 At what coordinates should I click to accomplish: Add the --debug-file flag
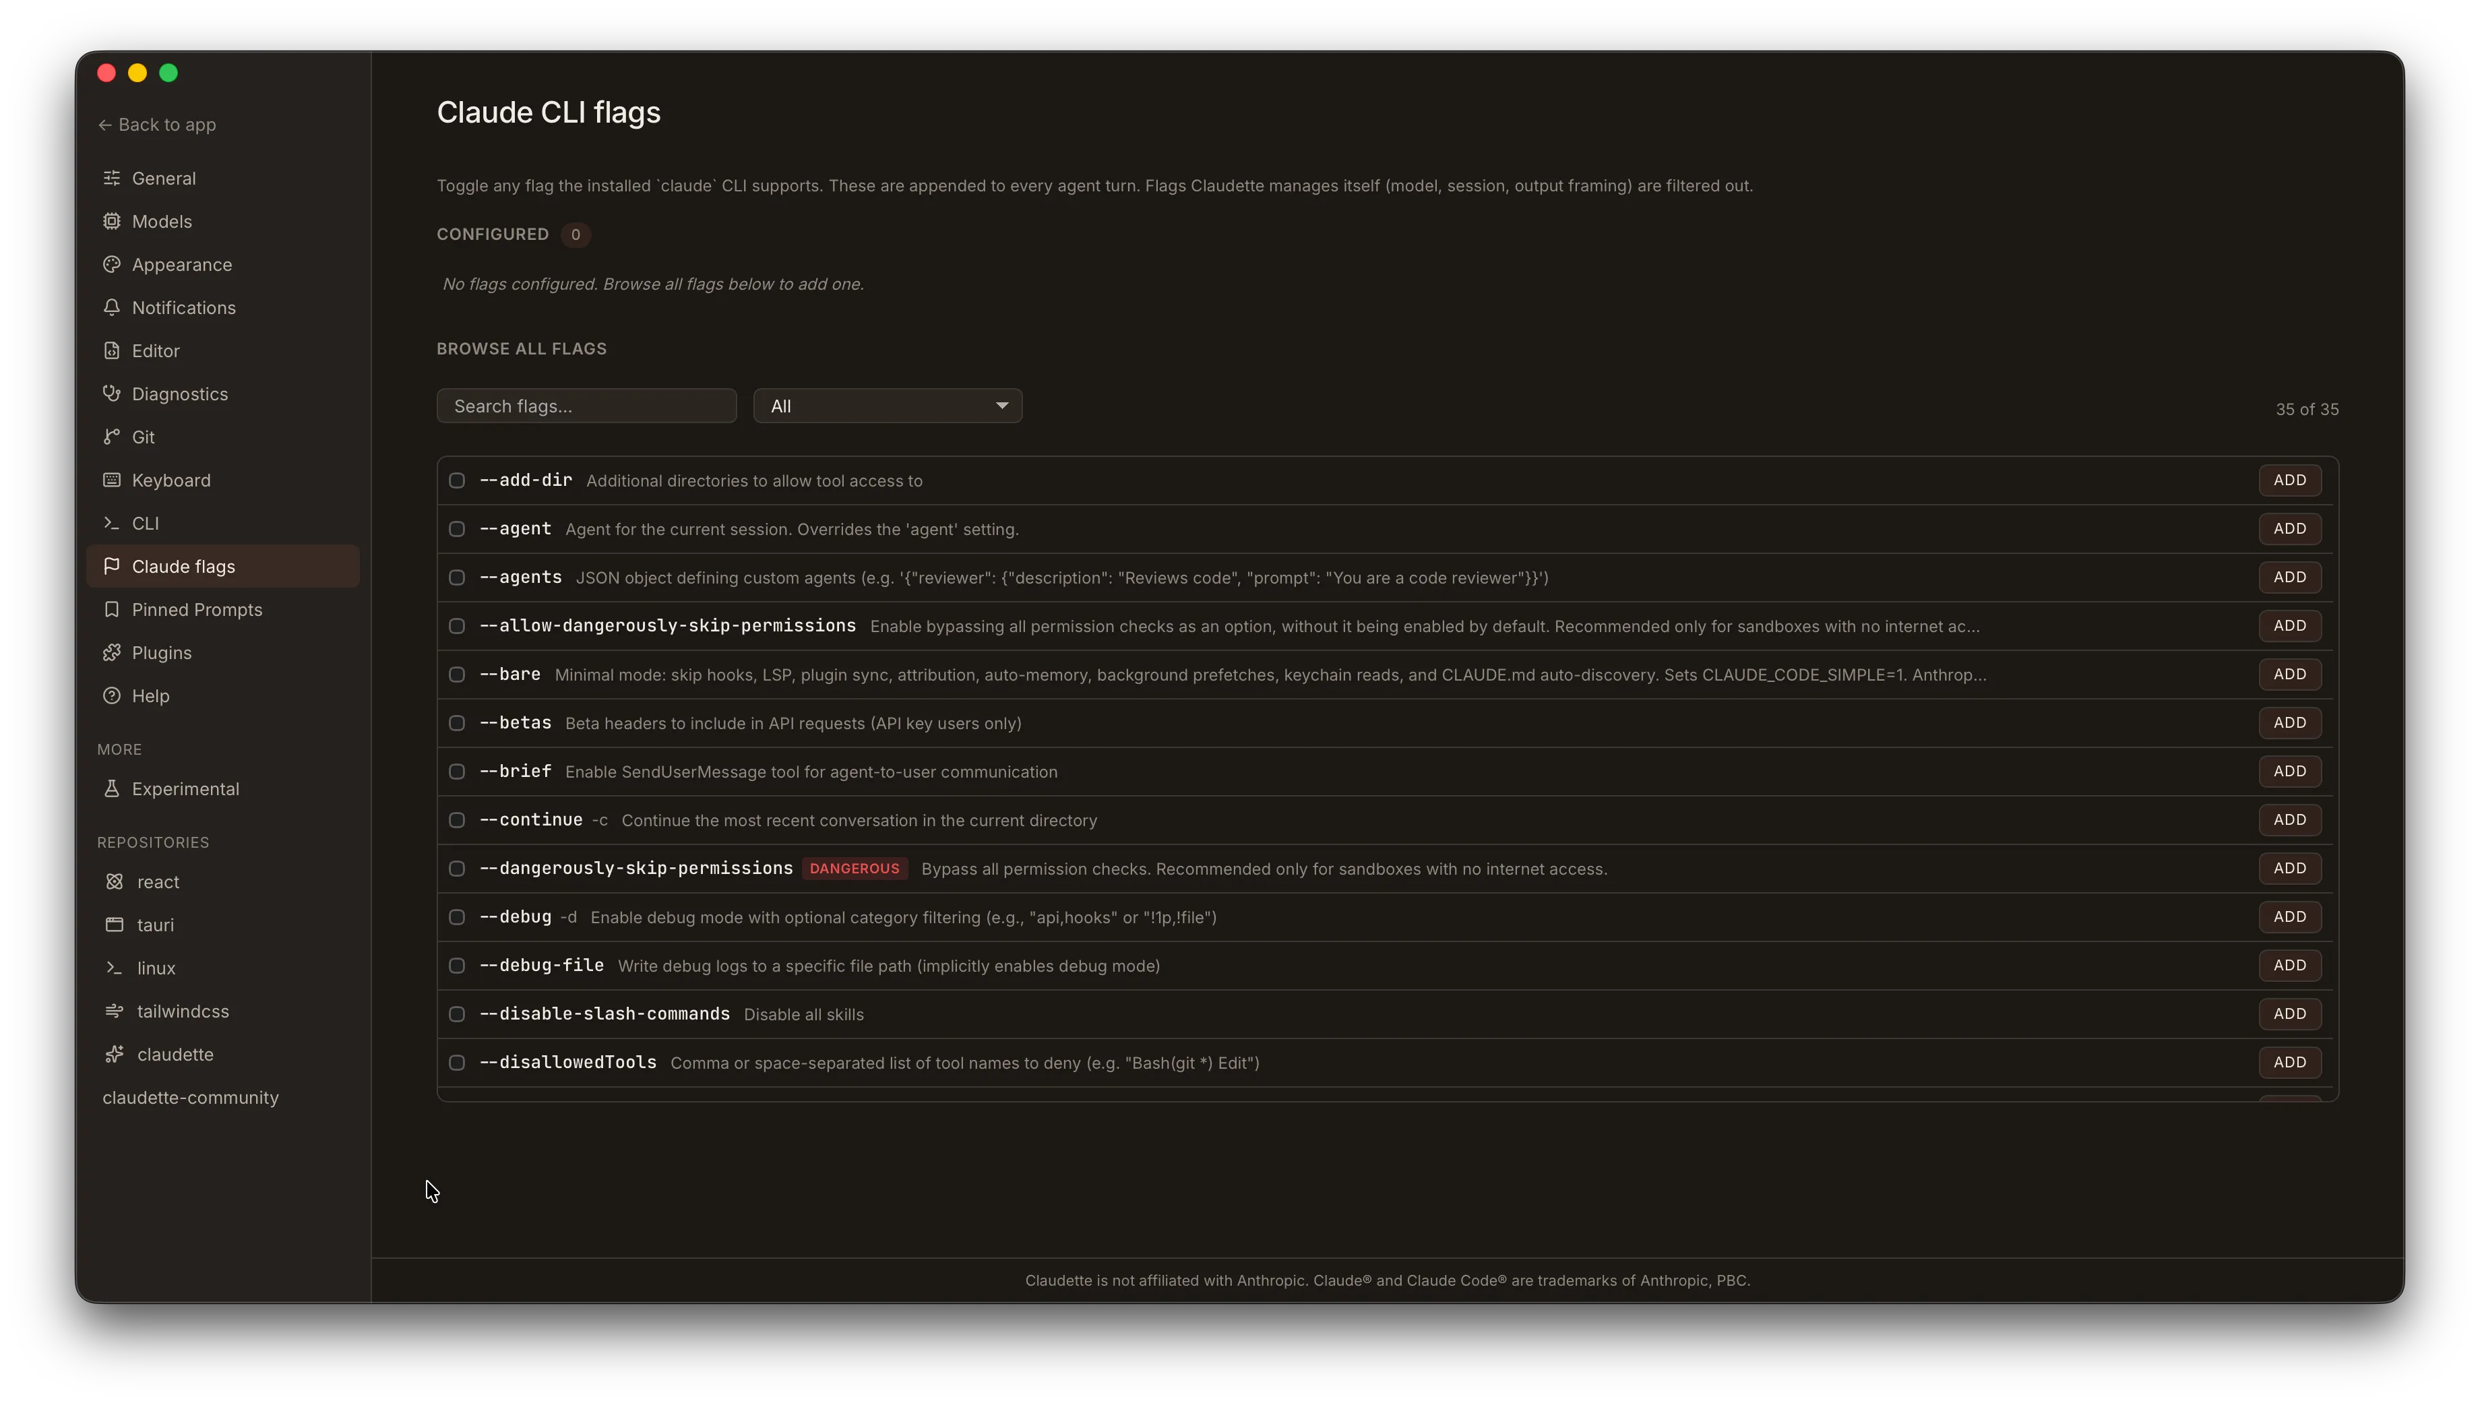pos(2289,966)
